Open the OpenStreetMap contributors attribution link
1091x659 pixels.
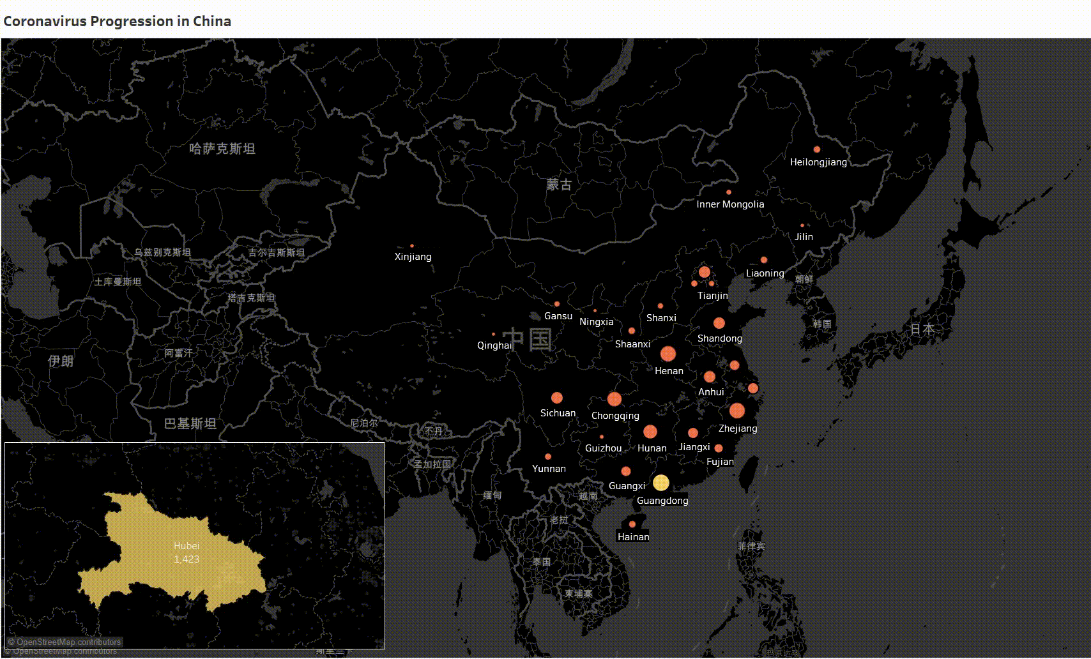pyautogui.click(x=64, y=642)
